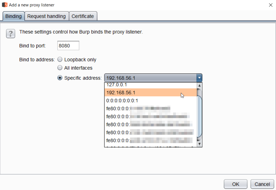Choose 127.0.0.1 from the address list
This screenshot has width=276, height=190.
151,85
